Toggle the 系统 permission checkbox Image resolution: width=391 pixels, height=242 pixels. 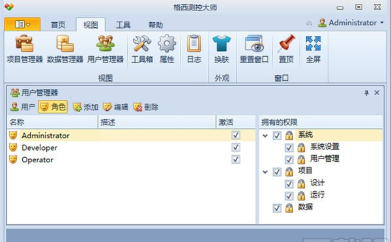277,136
